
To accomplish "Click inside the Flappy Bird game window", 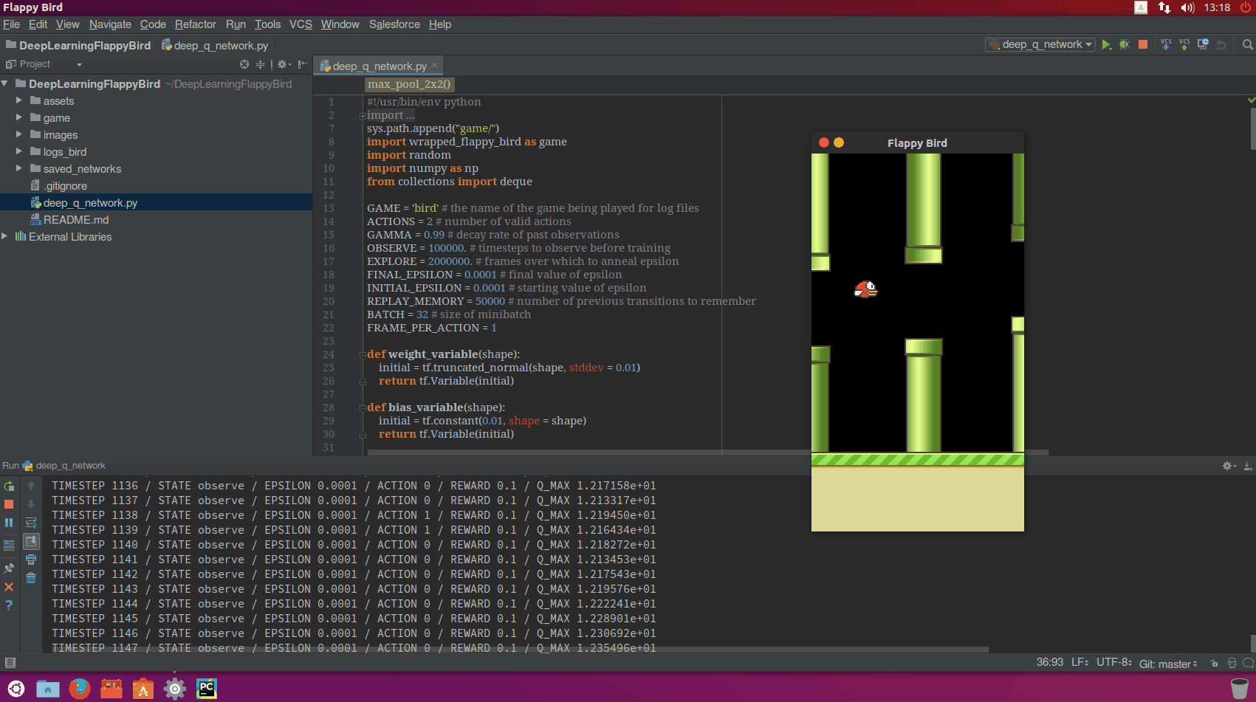I will [x=917, y=343].
